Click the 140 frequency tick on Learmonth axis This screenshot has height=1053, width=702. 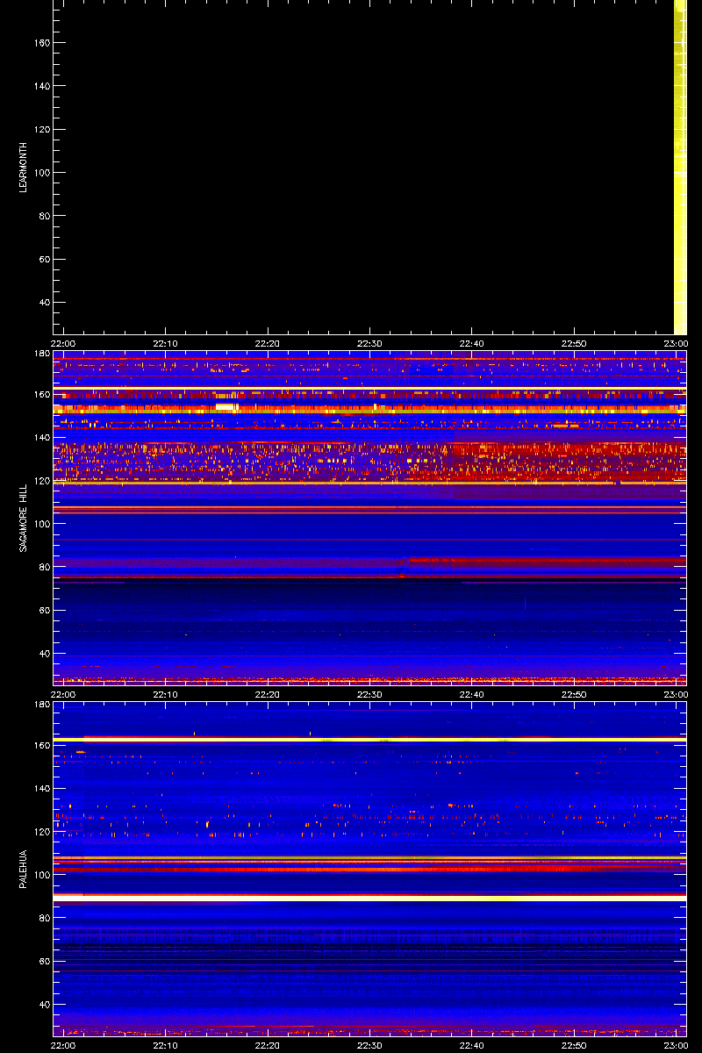(40, 86)
